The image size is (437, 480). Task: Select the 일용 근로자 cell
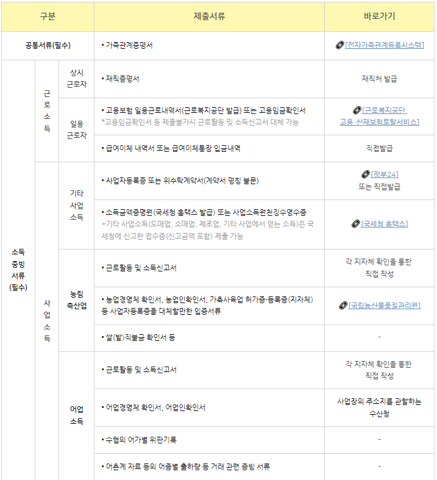[76, 130]
